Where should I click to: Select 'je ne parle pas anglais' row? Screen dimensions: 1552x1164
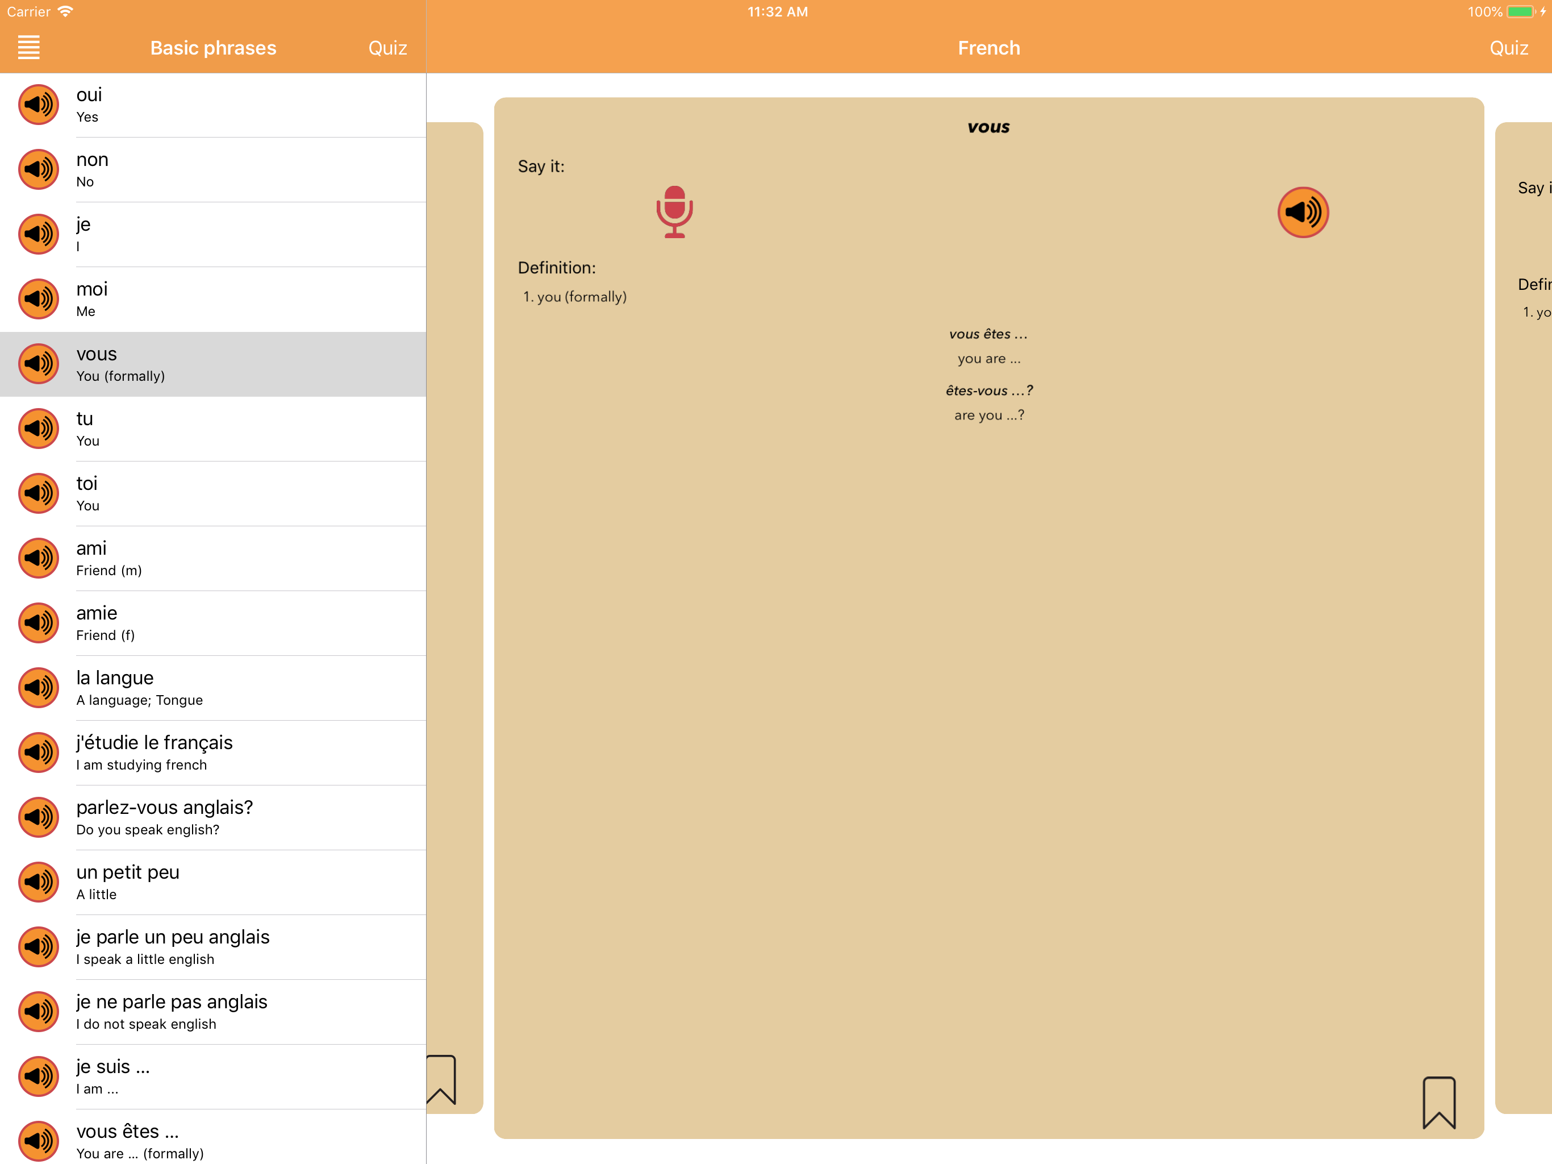pos(213,1012)
